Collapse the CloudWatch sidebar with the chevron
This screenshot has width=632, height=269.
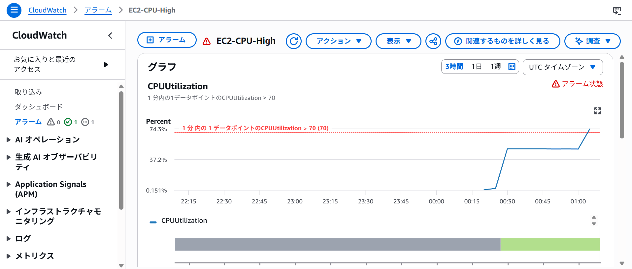click(x=110, y=36)
